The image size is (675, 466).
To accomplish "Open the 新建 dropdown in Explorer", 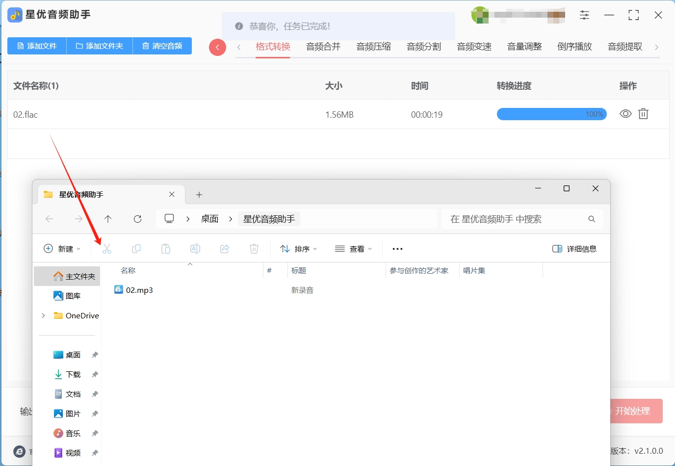I will click(x=62, y=249).
